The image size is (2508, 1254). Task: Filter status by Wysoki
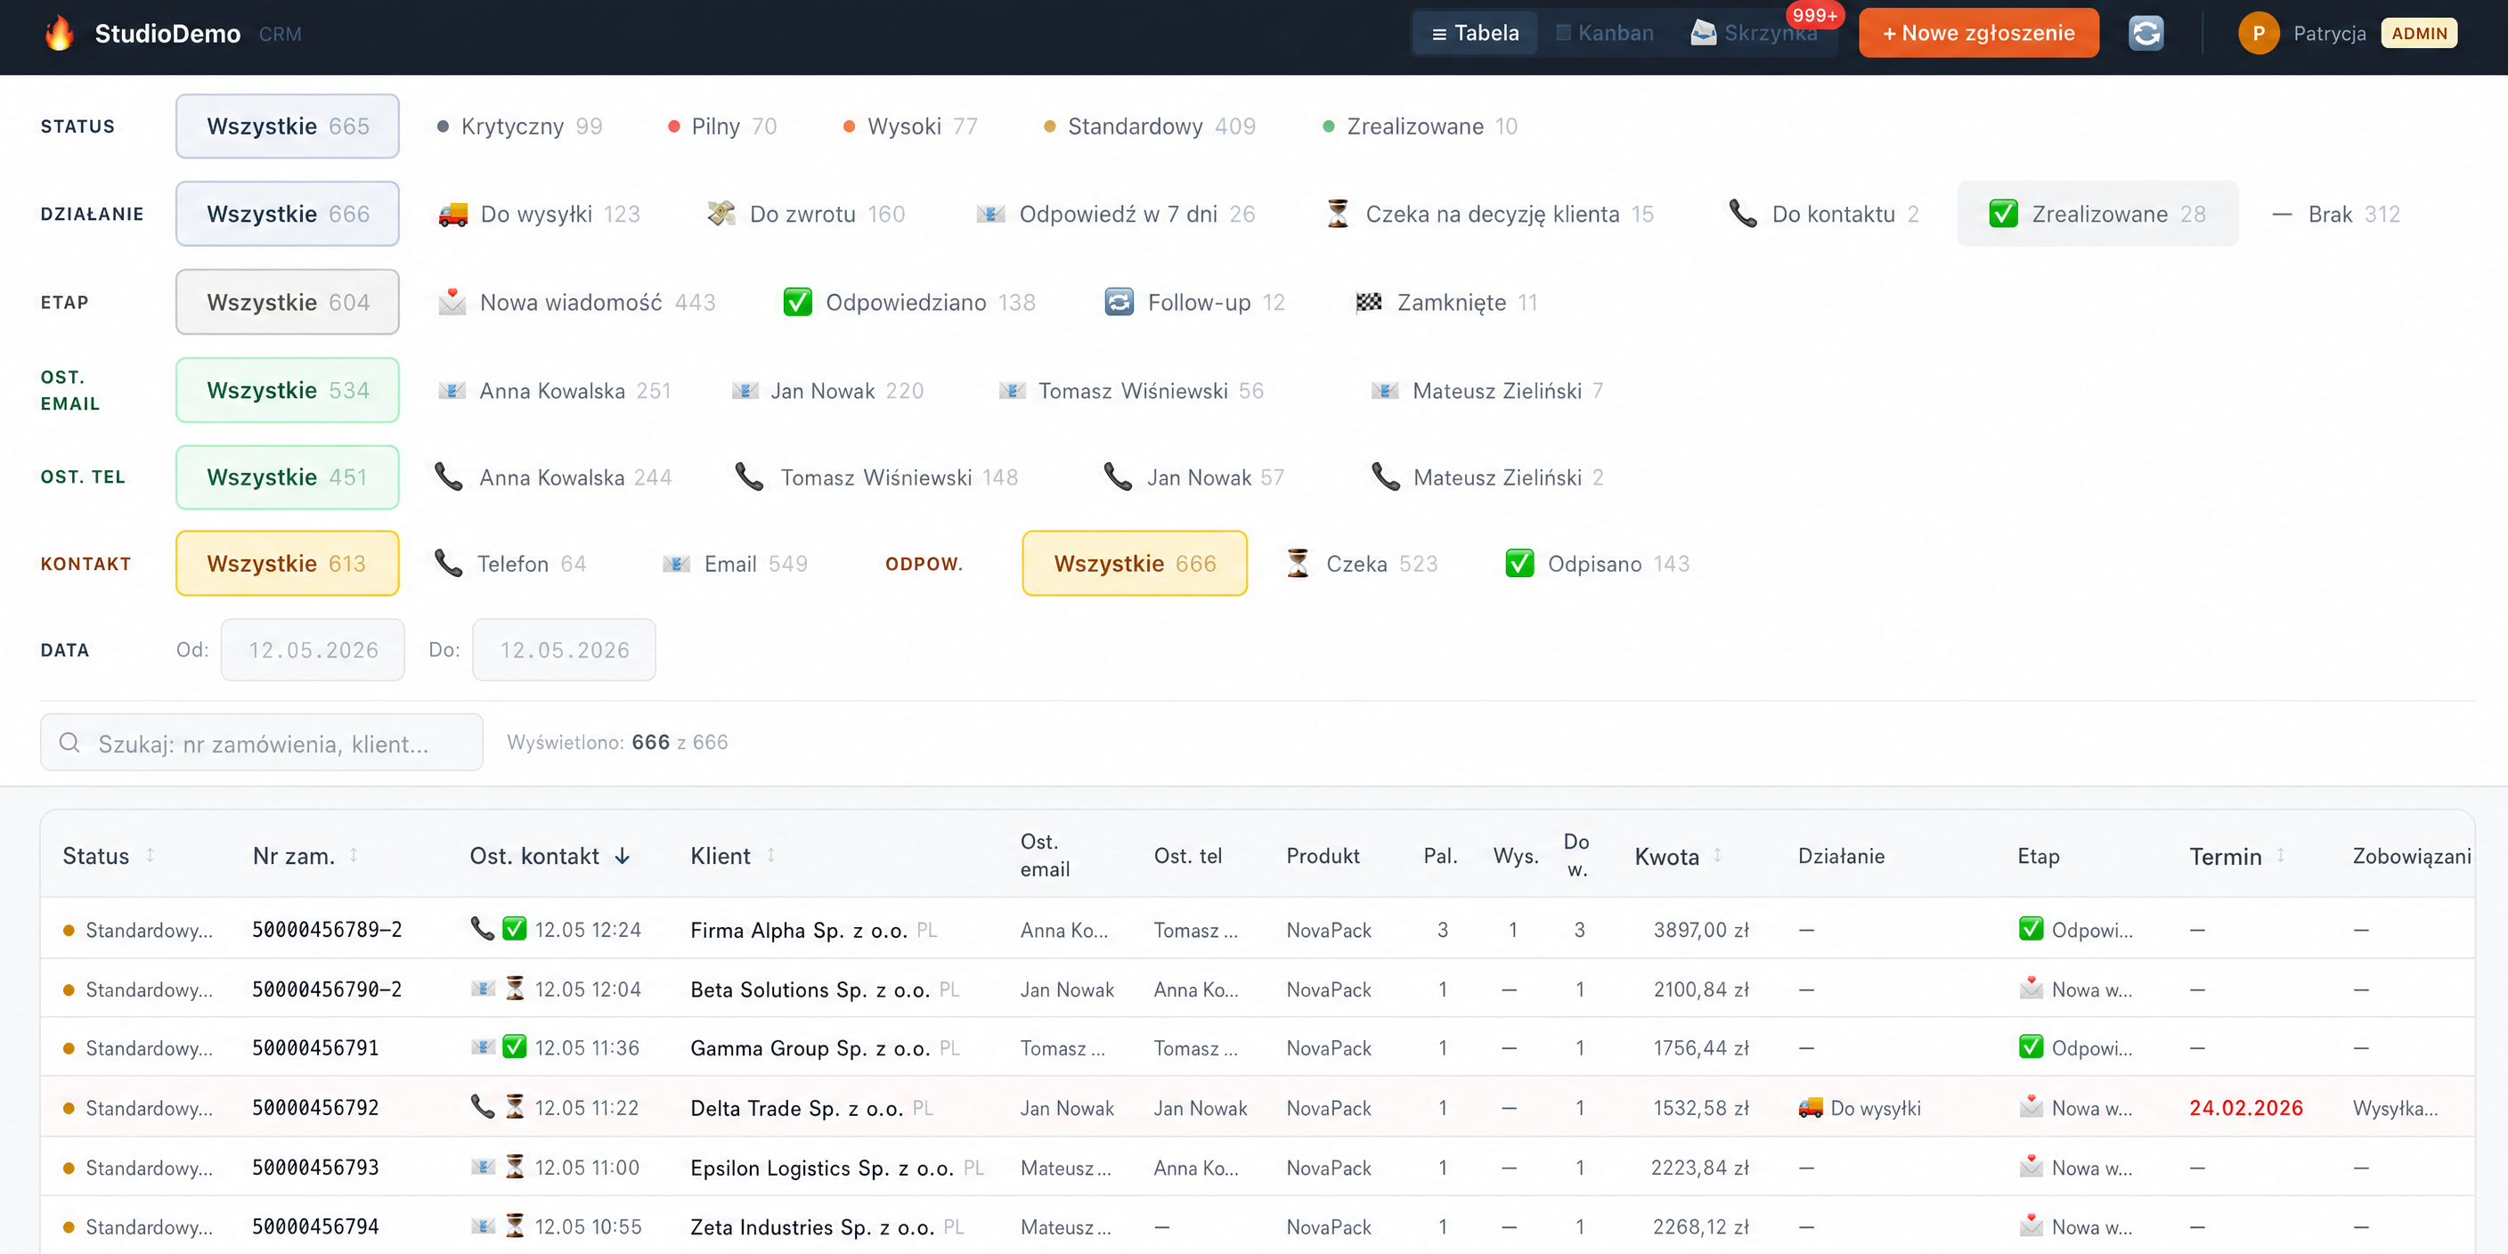coord(910,126)
